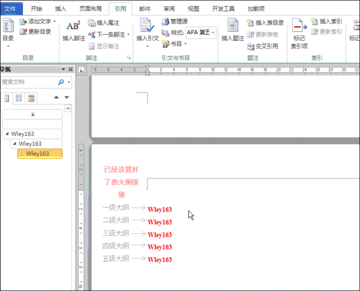
Task: Open the 目录 table of contents button
Action: [x=8, y=32]
